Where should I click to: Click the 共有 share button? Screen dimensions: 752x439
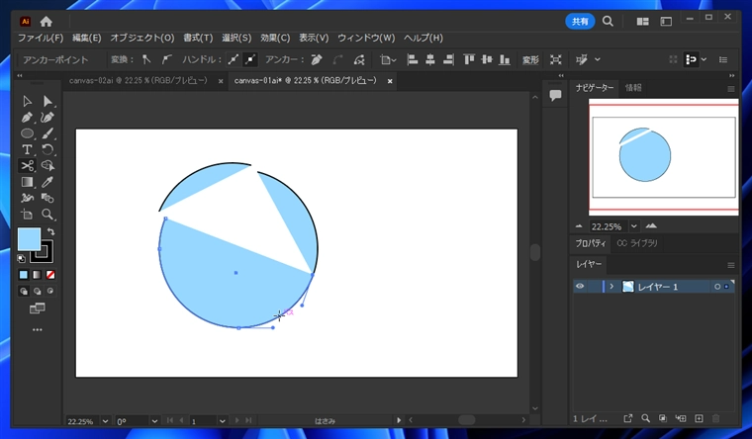coord(580,21)
